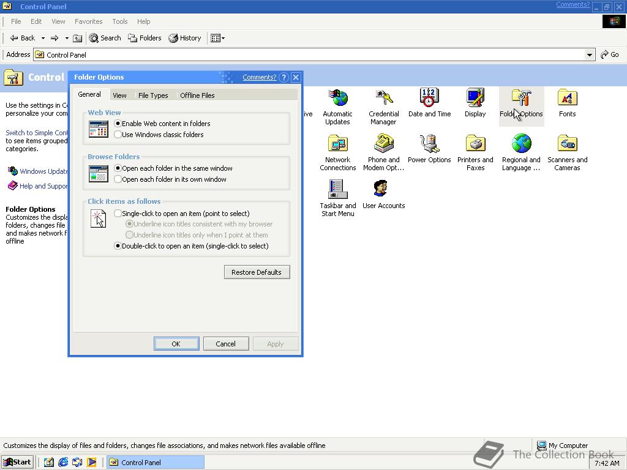627x470 pixels.
Task: Click the third quick launch icon
Action: [x=77, y=463]
